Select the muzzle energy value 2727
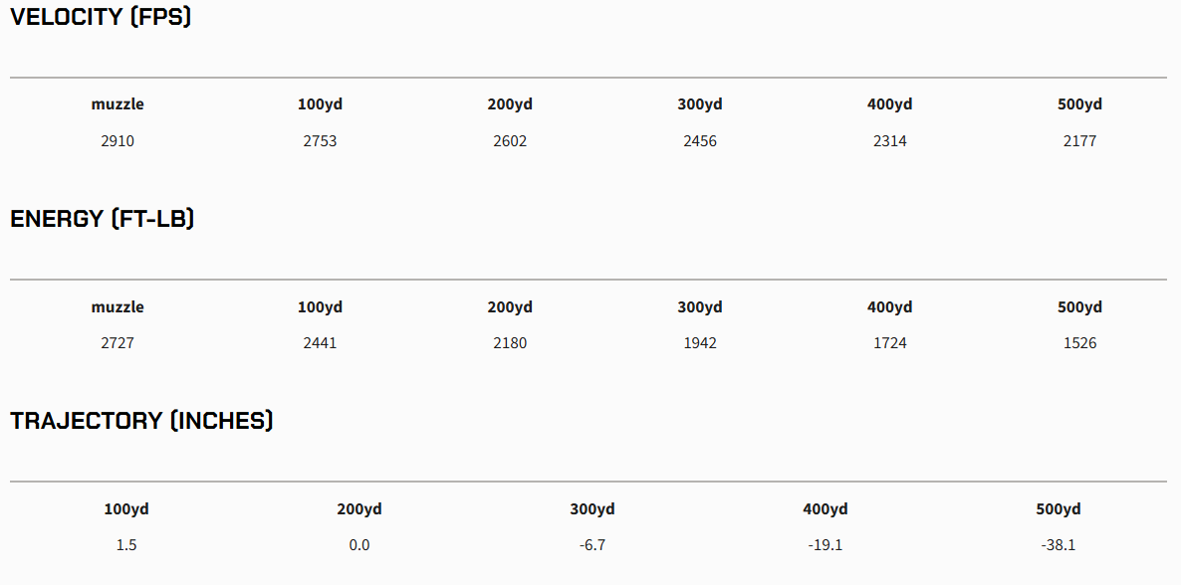The width and height of the screenshot is (1181, 585). (x=118, y=343)
